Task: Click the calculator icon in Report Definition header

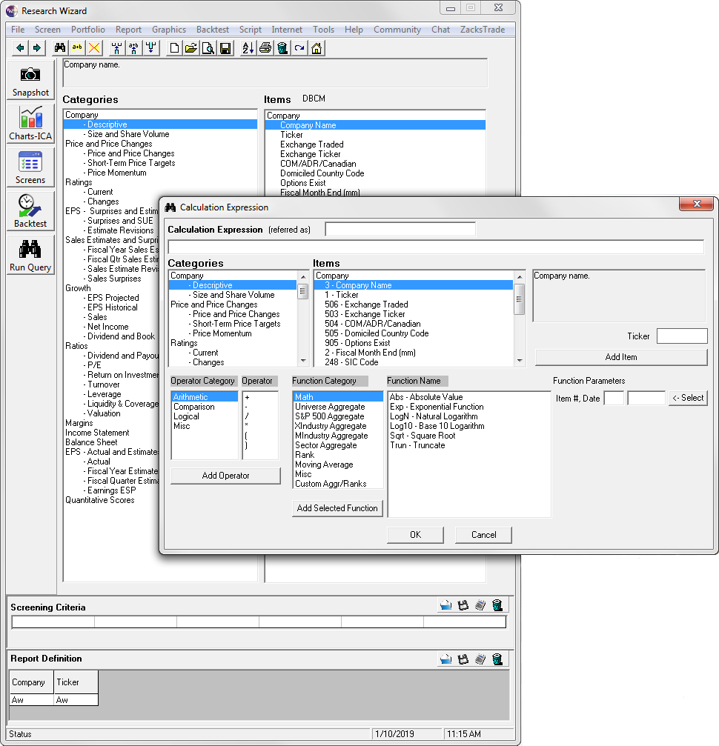Action: pyautogui.click(x=480, y=659)
